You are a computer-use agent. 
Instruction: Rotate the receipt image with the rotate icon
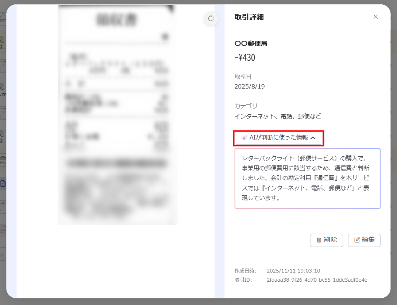(211, 18)
